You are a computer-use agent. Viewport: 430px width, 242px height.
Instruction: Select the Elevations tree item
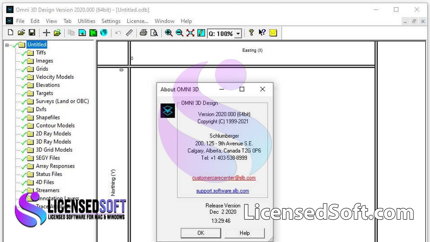(48, 85)
